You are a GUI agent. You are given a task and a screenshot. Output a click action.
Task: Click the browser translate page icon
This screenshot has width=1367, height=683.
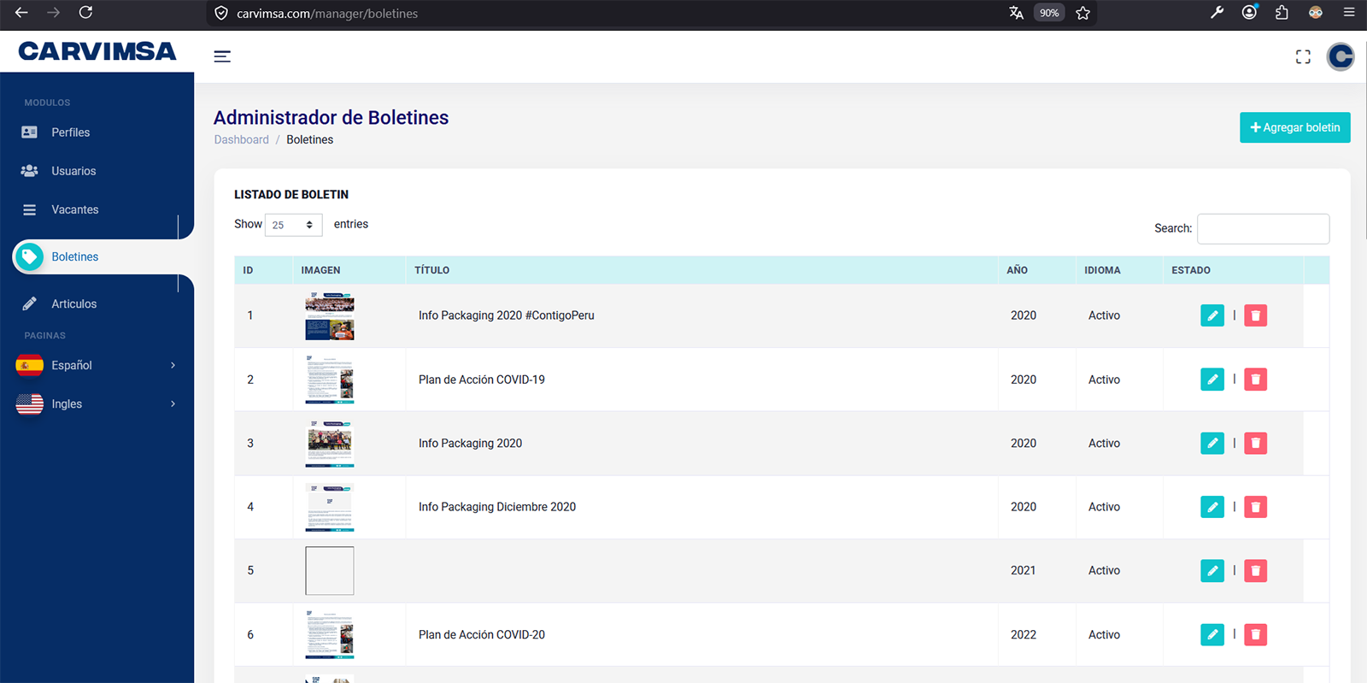coord(1016,13)
